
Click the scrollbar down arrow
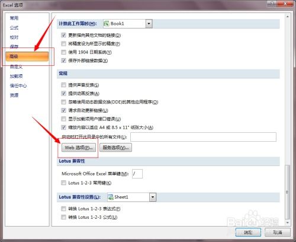287,222
